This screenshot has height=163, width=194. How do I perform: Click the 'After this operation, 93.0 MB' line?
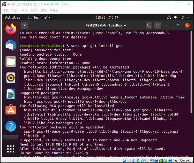tap(92, 149)
